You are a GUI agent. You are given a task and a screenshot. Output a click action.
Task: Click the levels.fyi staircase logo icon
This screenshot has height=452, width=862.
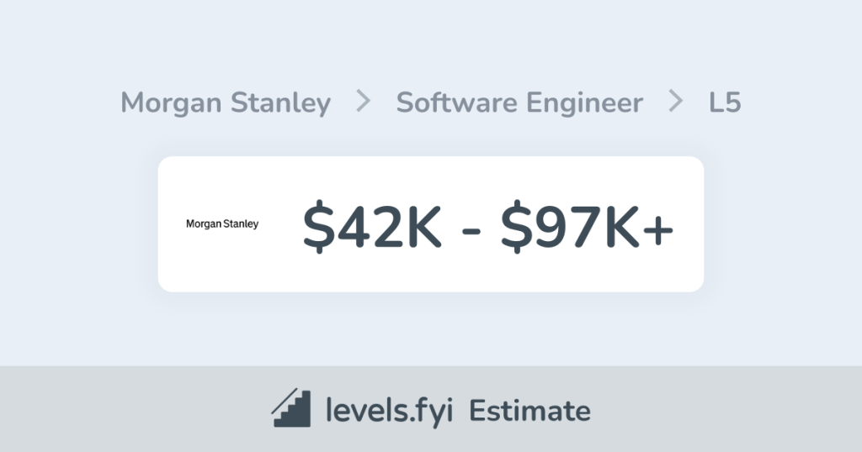292,409
